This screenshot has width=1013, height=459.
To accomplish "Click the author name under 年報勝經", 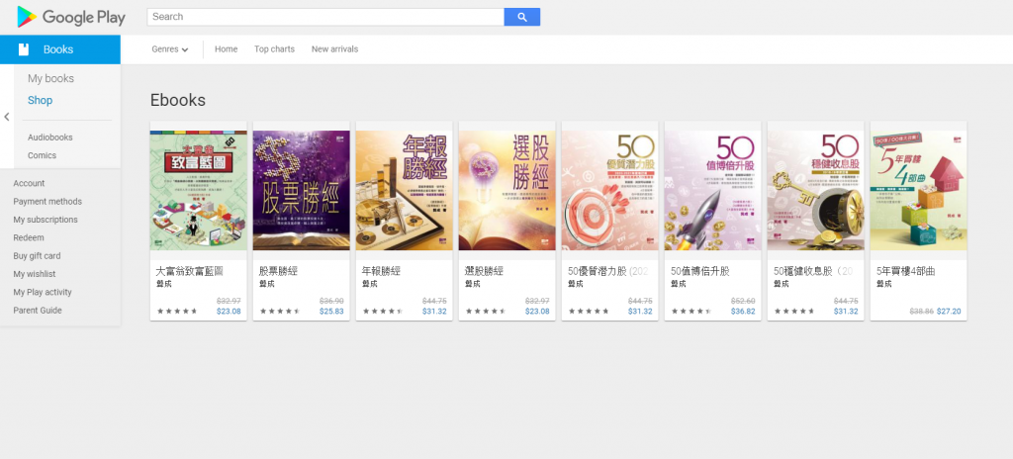I will pyautogui.click(x=369, y=284).
